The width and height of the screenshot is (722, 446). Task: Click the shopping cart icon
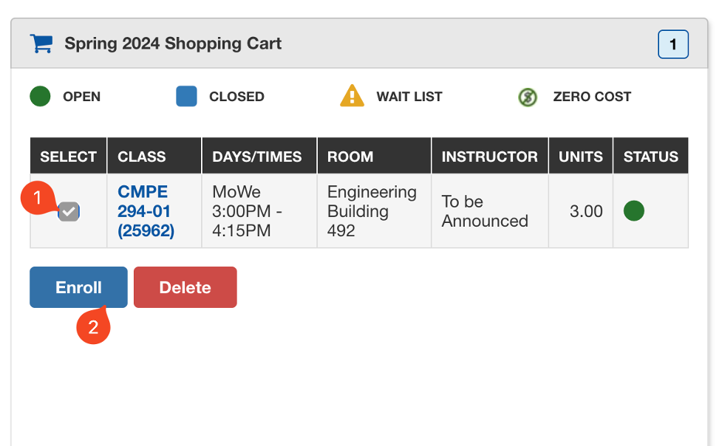tap(41, 44)
